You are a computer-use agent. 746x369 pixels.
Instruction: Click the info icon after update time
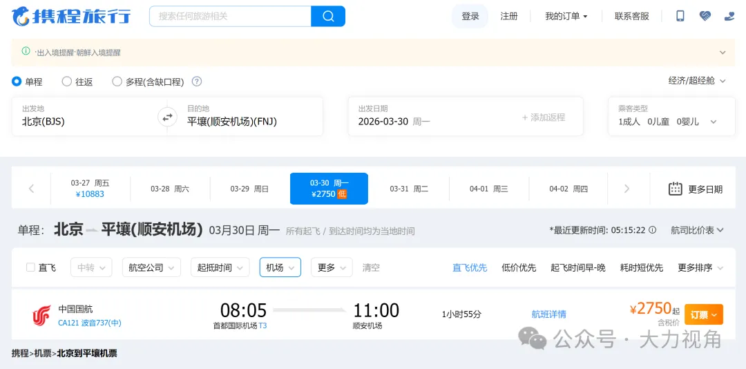pos(652,230)
